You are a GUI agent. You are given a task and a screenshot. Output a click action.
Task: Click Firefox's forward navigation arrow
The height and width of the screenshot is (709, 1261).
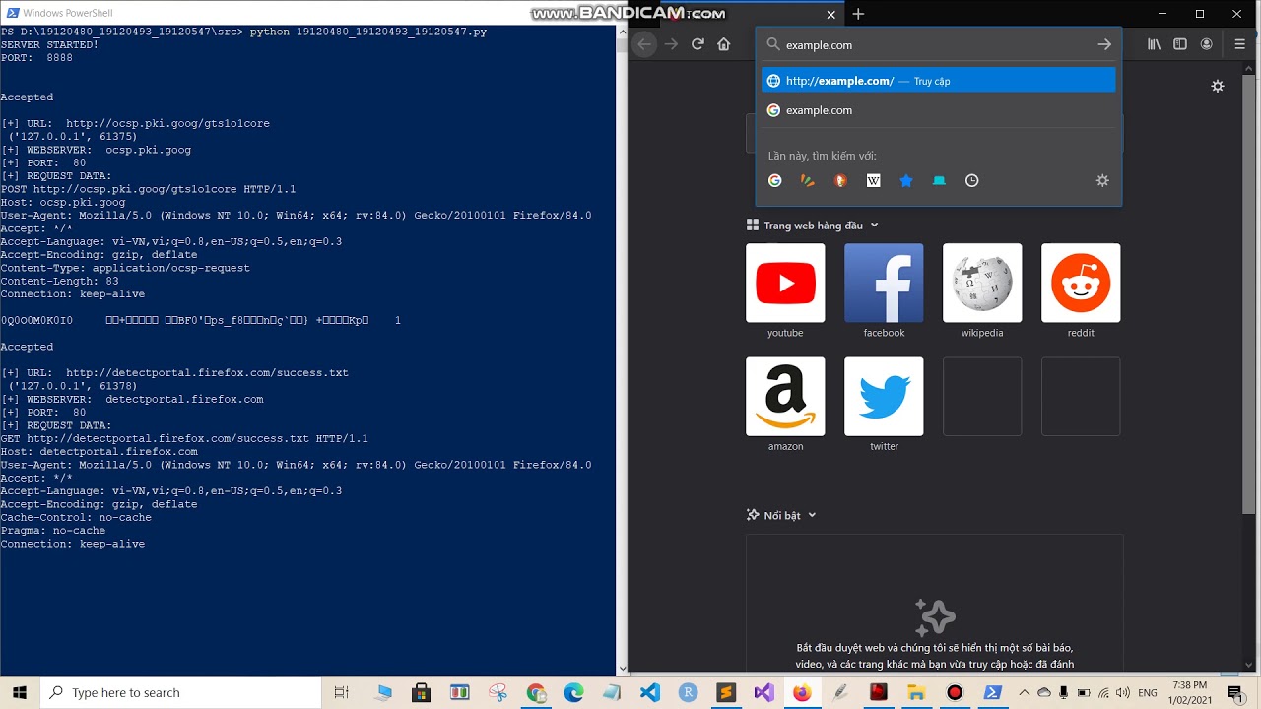(671, 44)
